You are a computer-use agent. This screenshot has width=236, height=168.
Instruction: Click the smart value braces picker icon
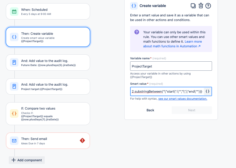pyautogui.click(x=208, y=91)
